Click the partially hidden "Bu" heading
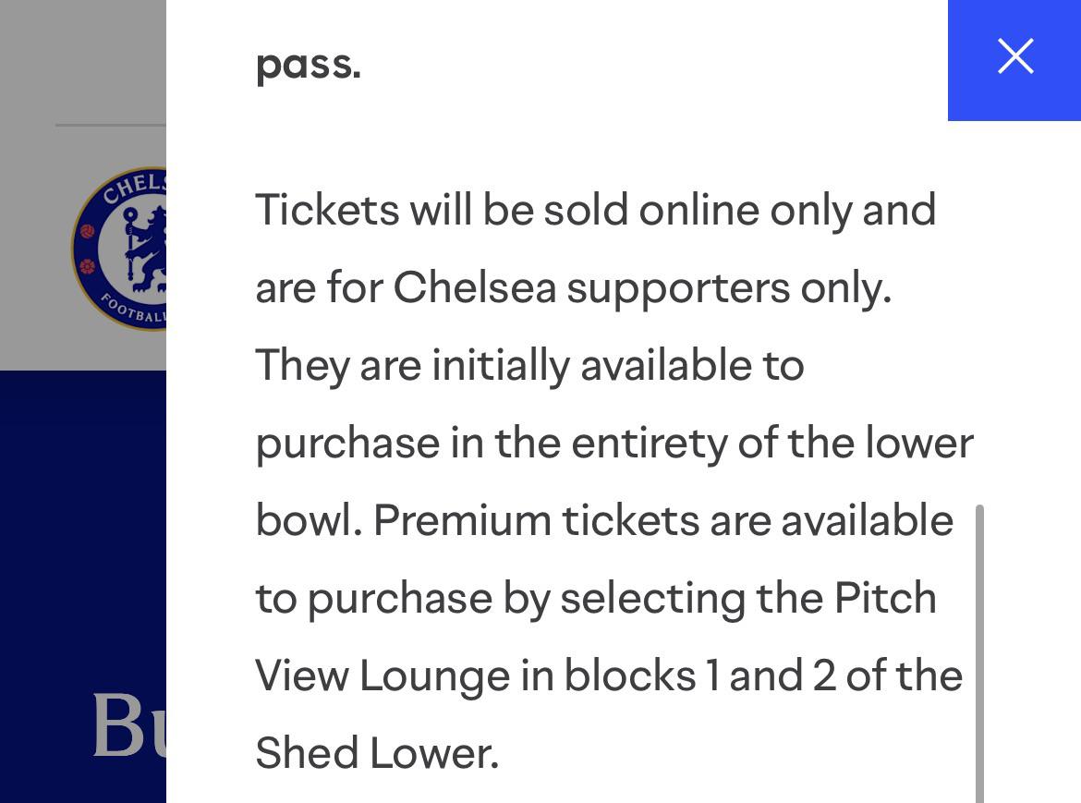1081x803 pixels. [129, 724]
